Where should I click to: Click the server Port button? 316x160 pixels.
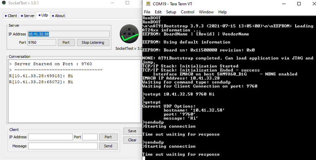(66, 42)
